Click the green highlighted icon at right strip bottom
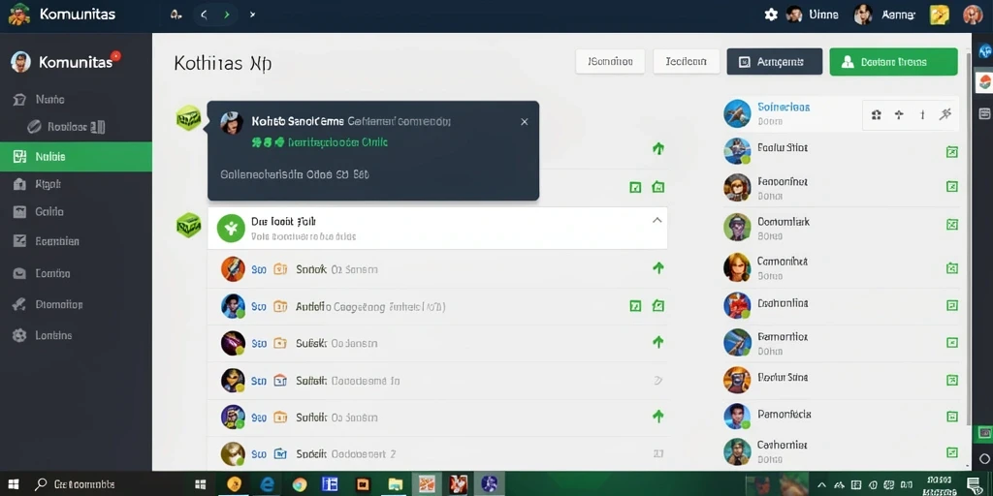Screen dimensions: 993x496 tap(983, 433)
